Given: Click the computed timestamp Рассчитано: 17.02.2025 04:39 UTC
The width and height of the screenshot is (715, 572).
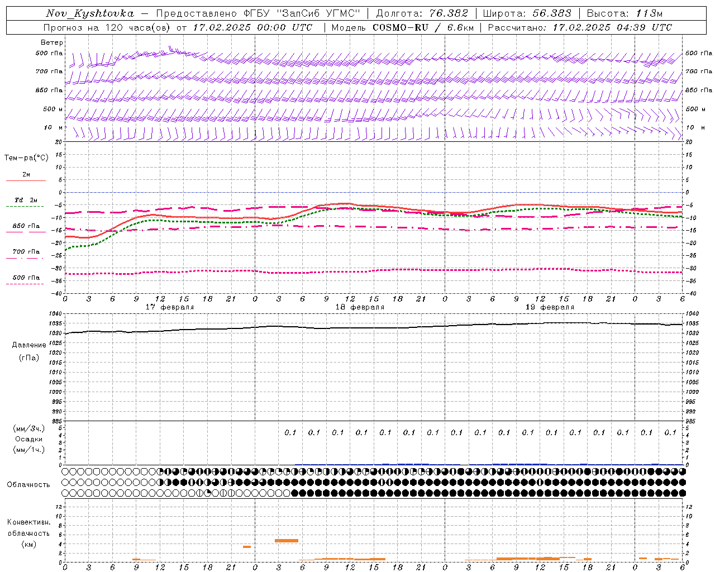Looking at the screenshot, I should click(580, 27).
